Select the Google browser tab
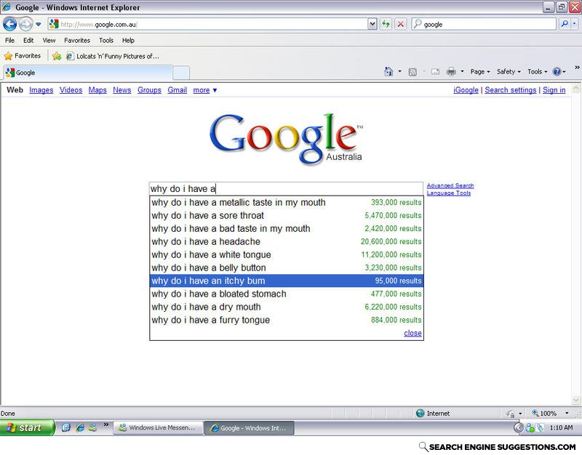The width and height of the screenshot is (582, 455). 88,73
